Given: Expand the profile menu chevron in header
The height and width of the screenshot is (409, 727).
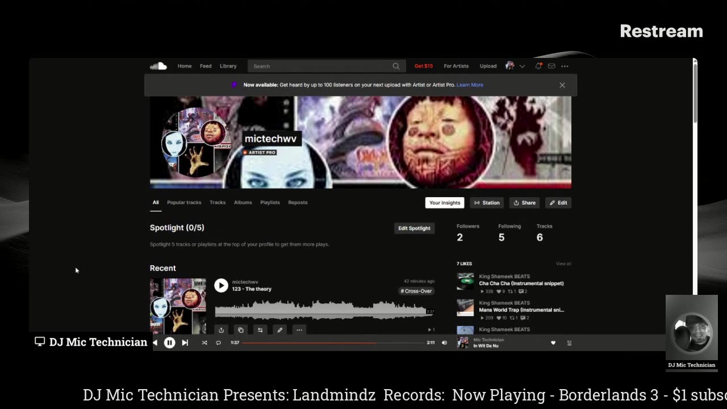Looking at the screenshot, I should tap(522, 66).
